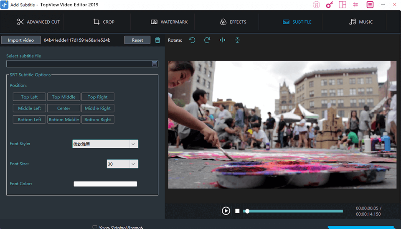The height and width of the screenshot is (229, 401).
Task: Browse for subtitle file using list icon
Action: (x=155, y=64)
